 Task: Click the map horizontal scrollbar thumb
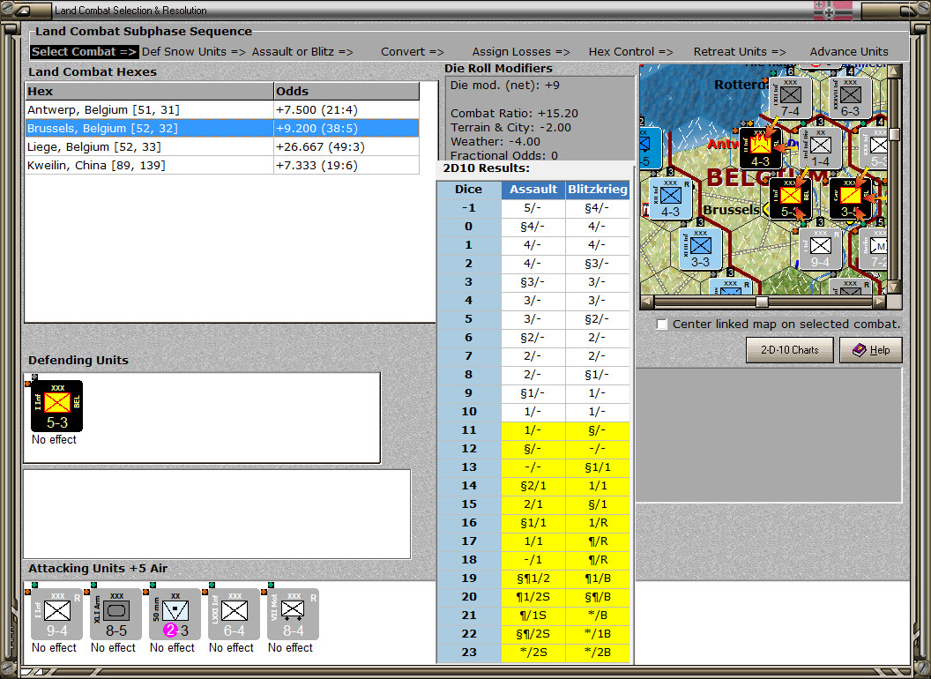click(762, 302)
